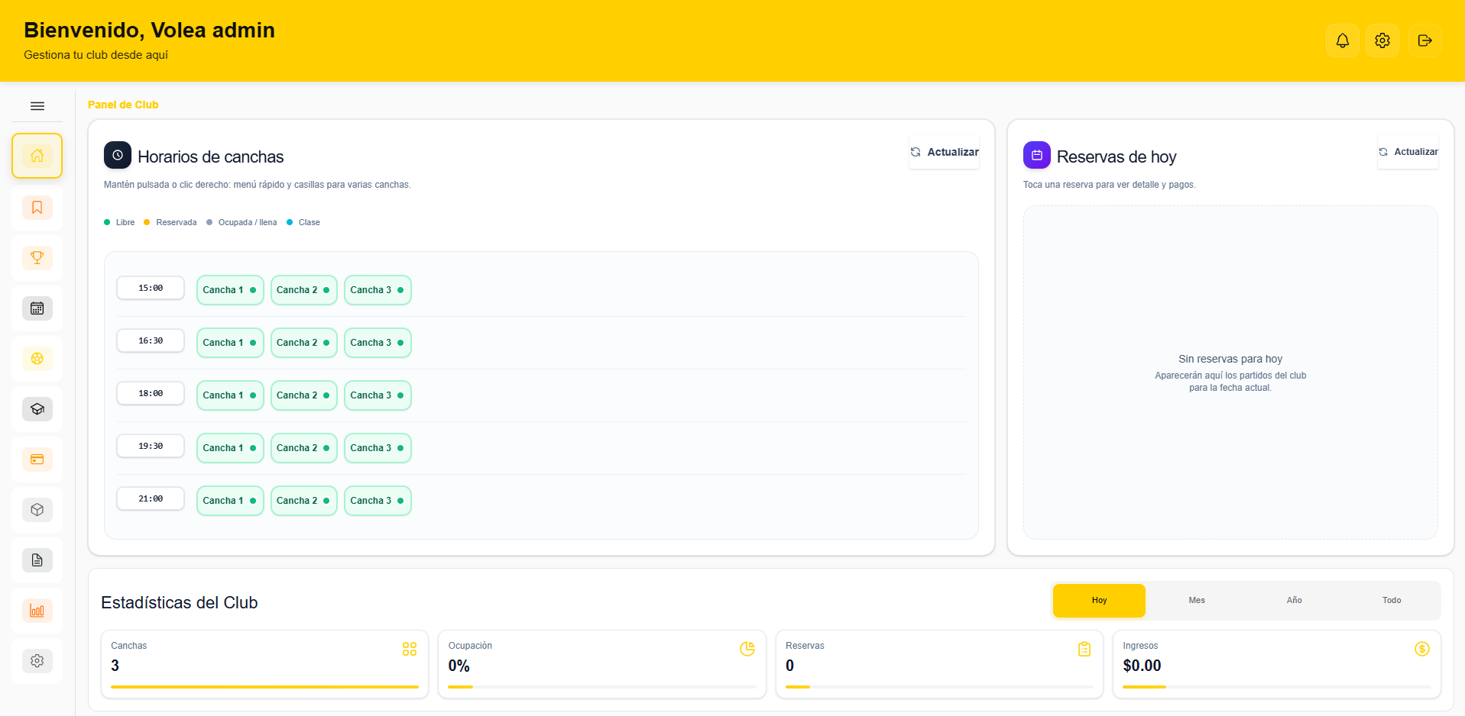Viewport: 1465px width, 716px height.
Task: Open the classes graduation cap section
Action: pos(37,408)
